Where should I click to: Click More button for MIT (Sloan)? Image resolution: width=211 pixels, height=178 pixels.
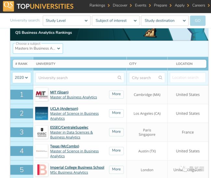point(117,95)
